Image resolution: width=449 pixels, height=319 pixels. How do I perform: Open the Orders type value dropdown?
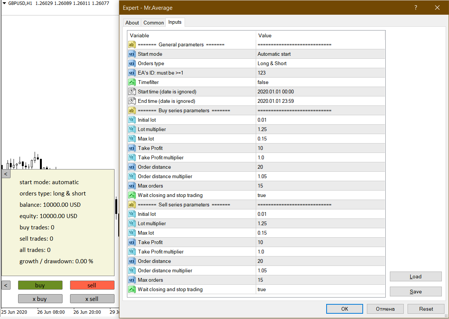click(320, 63)
